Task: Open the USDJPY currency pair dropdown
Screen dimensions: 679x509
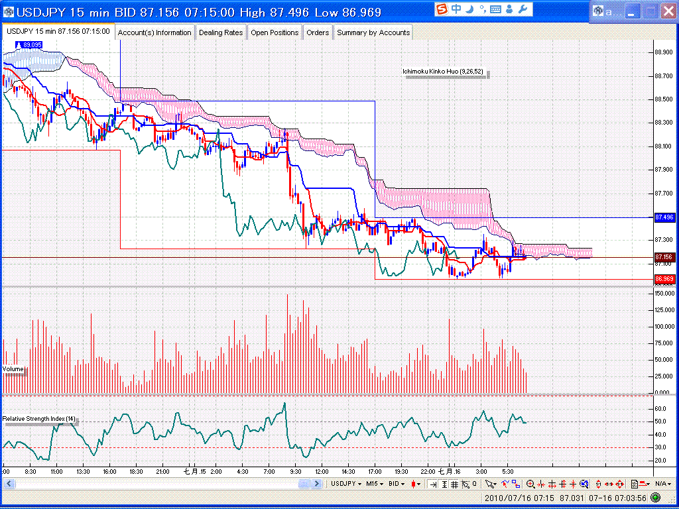Action: tap(347, 484)
